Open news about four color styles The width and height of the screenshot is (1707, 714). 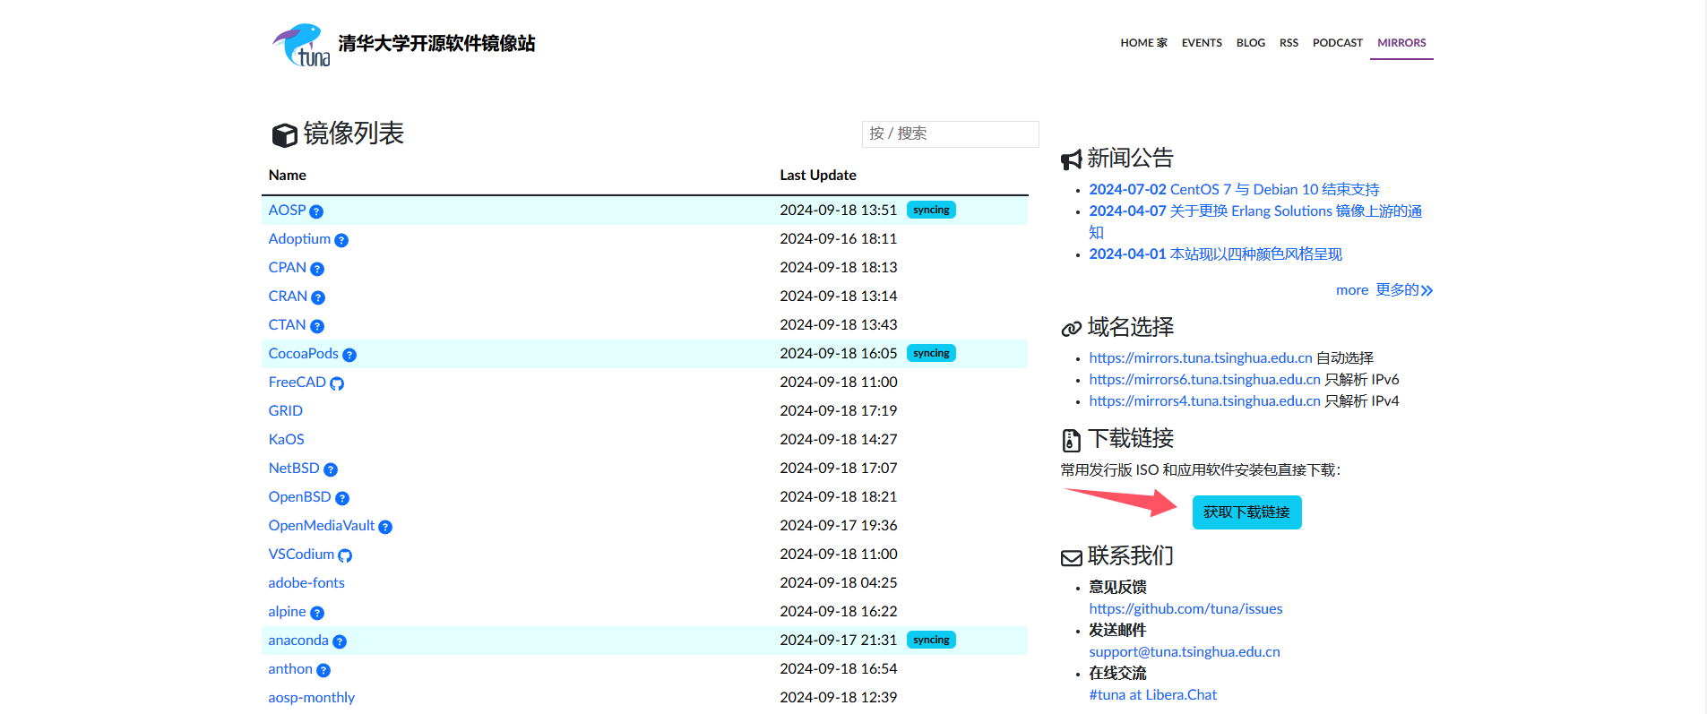[1215, 254]
